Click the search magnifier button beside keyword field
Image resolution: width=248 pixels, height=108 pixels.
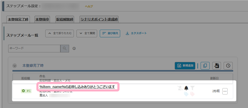click(65, 48)
